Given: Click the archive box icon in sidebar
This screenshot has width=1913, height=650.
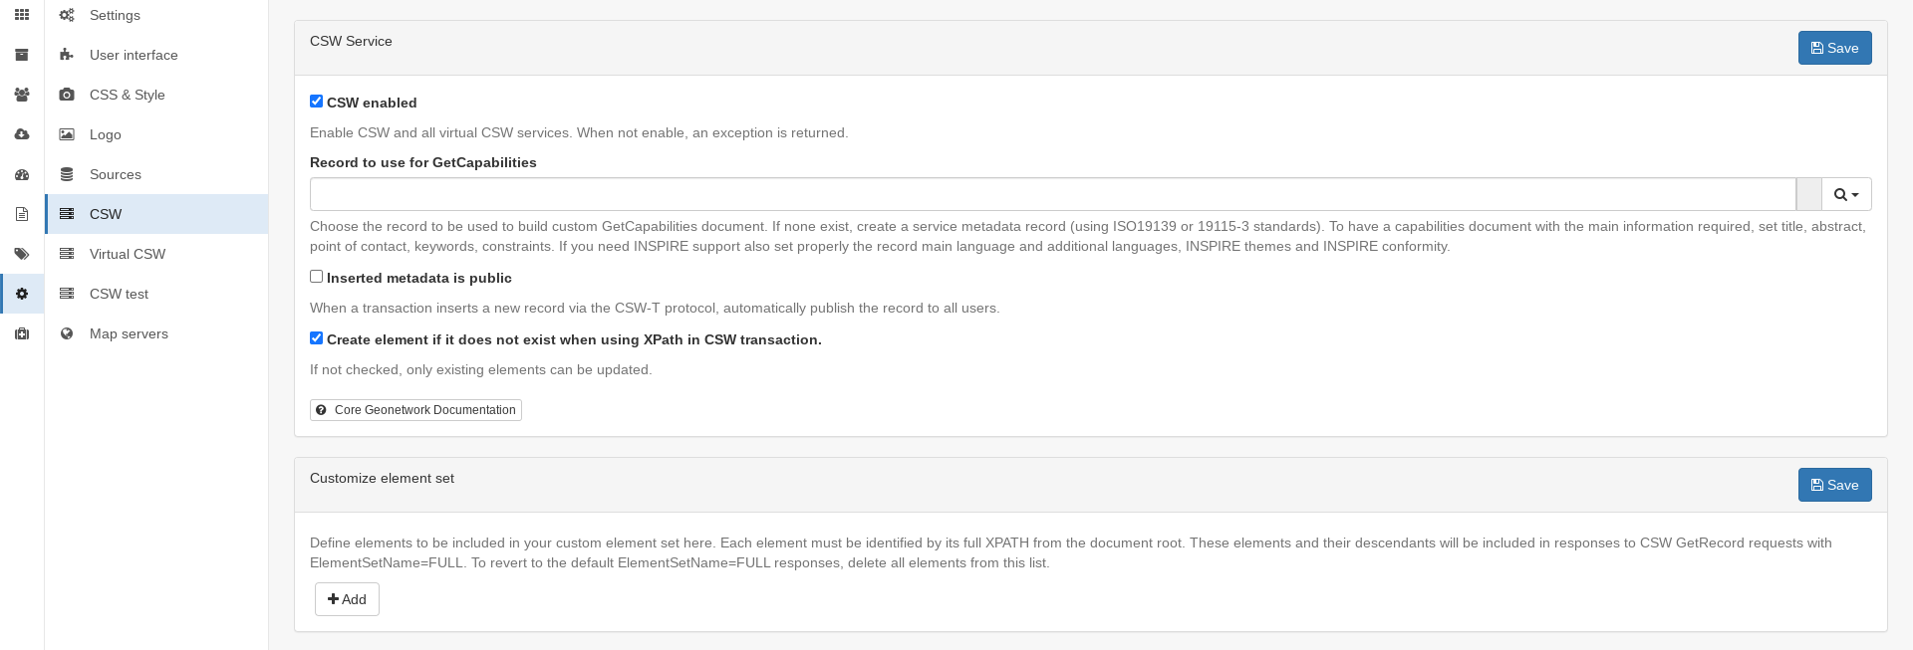Looking at the screenshot, I should (x=22, y=55).
